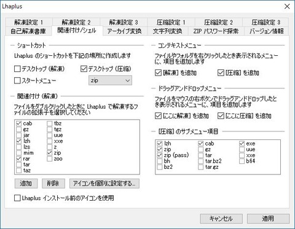The width and height of the screenshot is (295, 229).
Task: Click the 削除 button
Action: 53,184
